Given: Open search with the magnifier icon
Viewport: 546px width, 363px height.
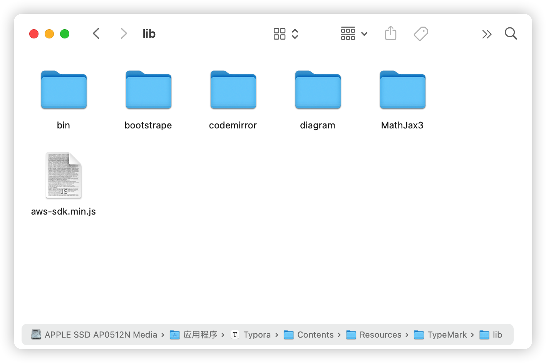Looking at the screenshot, I should tap(511, 33).
